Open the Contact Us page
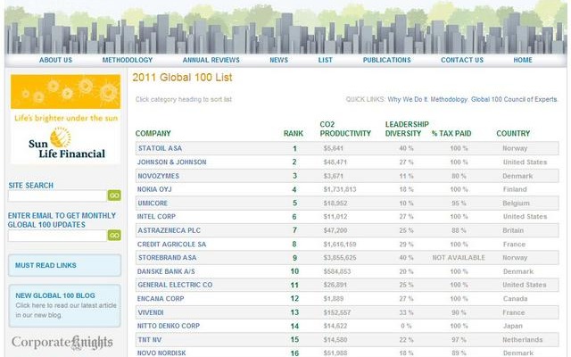 [462, 60]
